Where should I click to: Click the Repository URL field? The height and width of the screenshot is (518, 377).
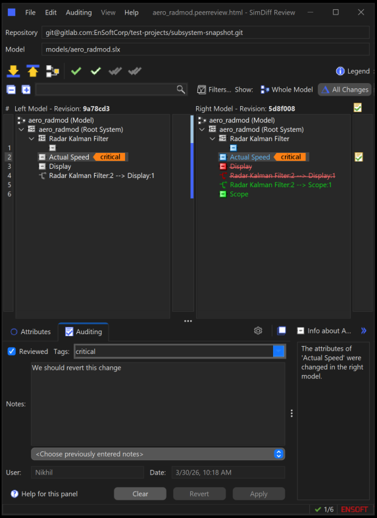tap(205, 32)
